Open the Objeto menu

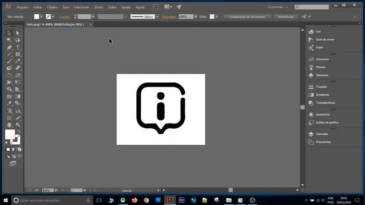click(x=52, y=7)
